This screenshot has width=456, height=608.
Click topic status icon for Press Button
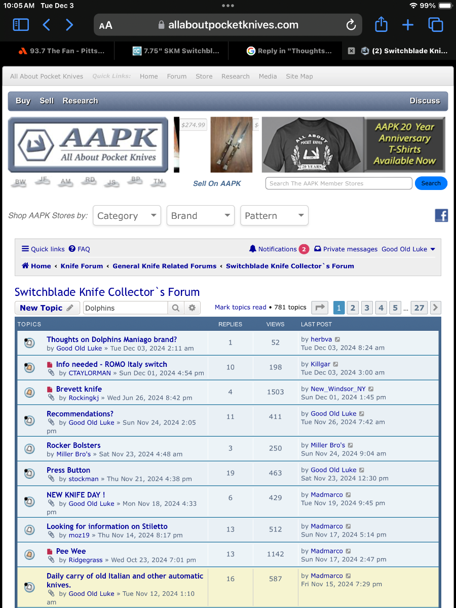coord(29,474)
